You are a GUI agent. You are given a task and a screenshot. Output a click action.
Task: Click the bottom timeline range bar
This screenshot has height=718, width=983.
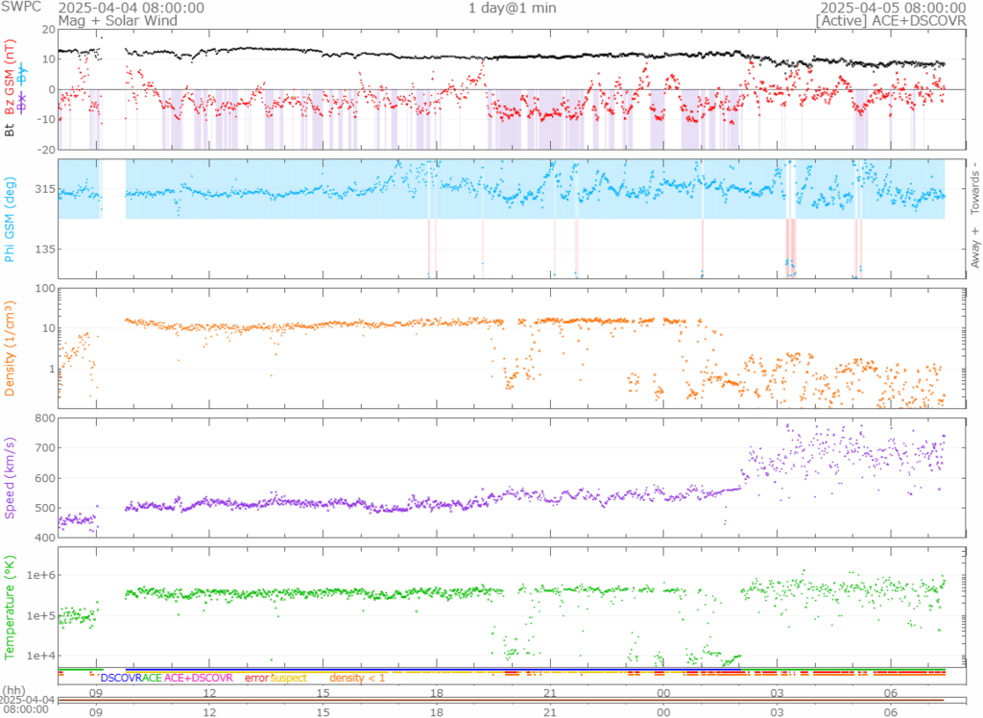[499, 701]
